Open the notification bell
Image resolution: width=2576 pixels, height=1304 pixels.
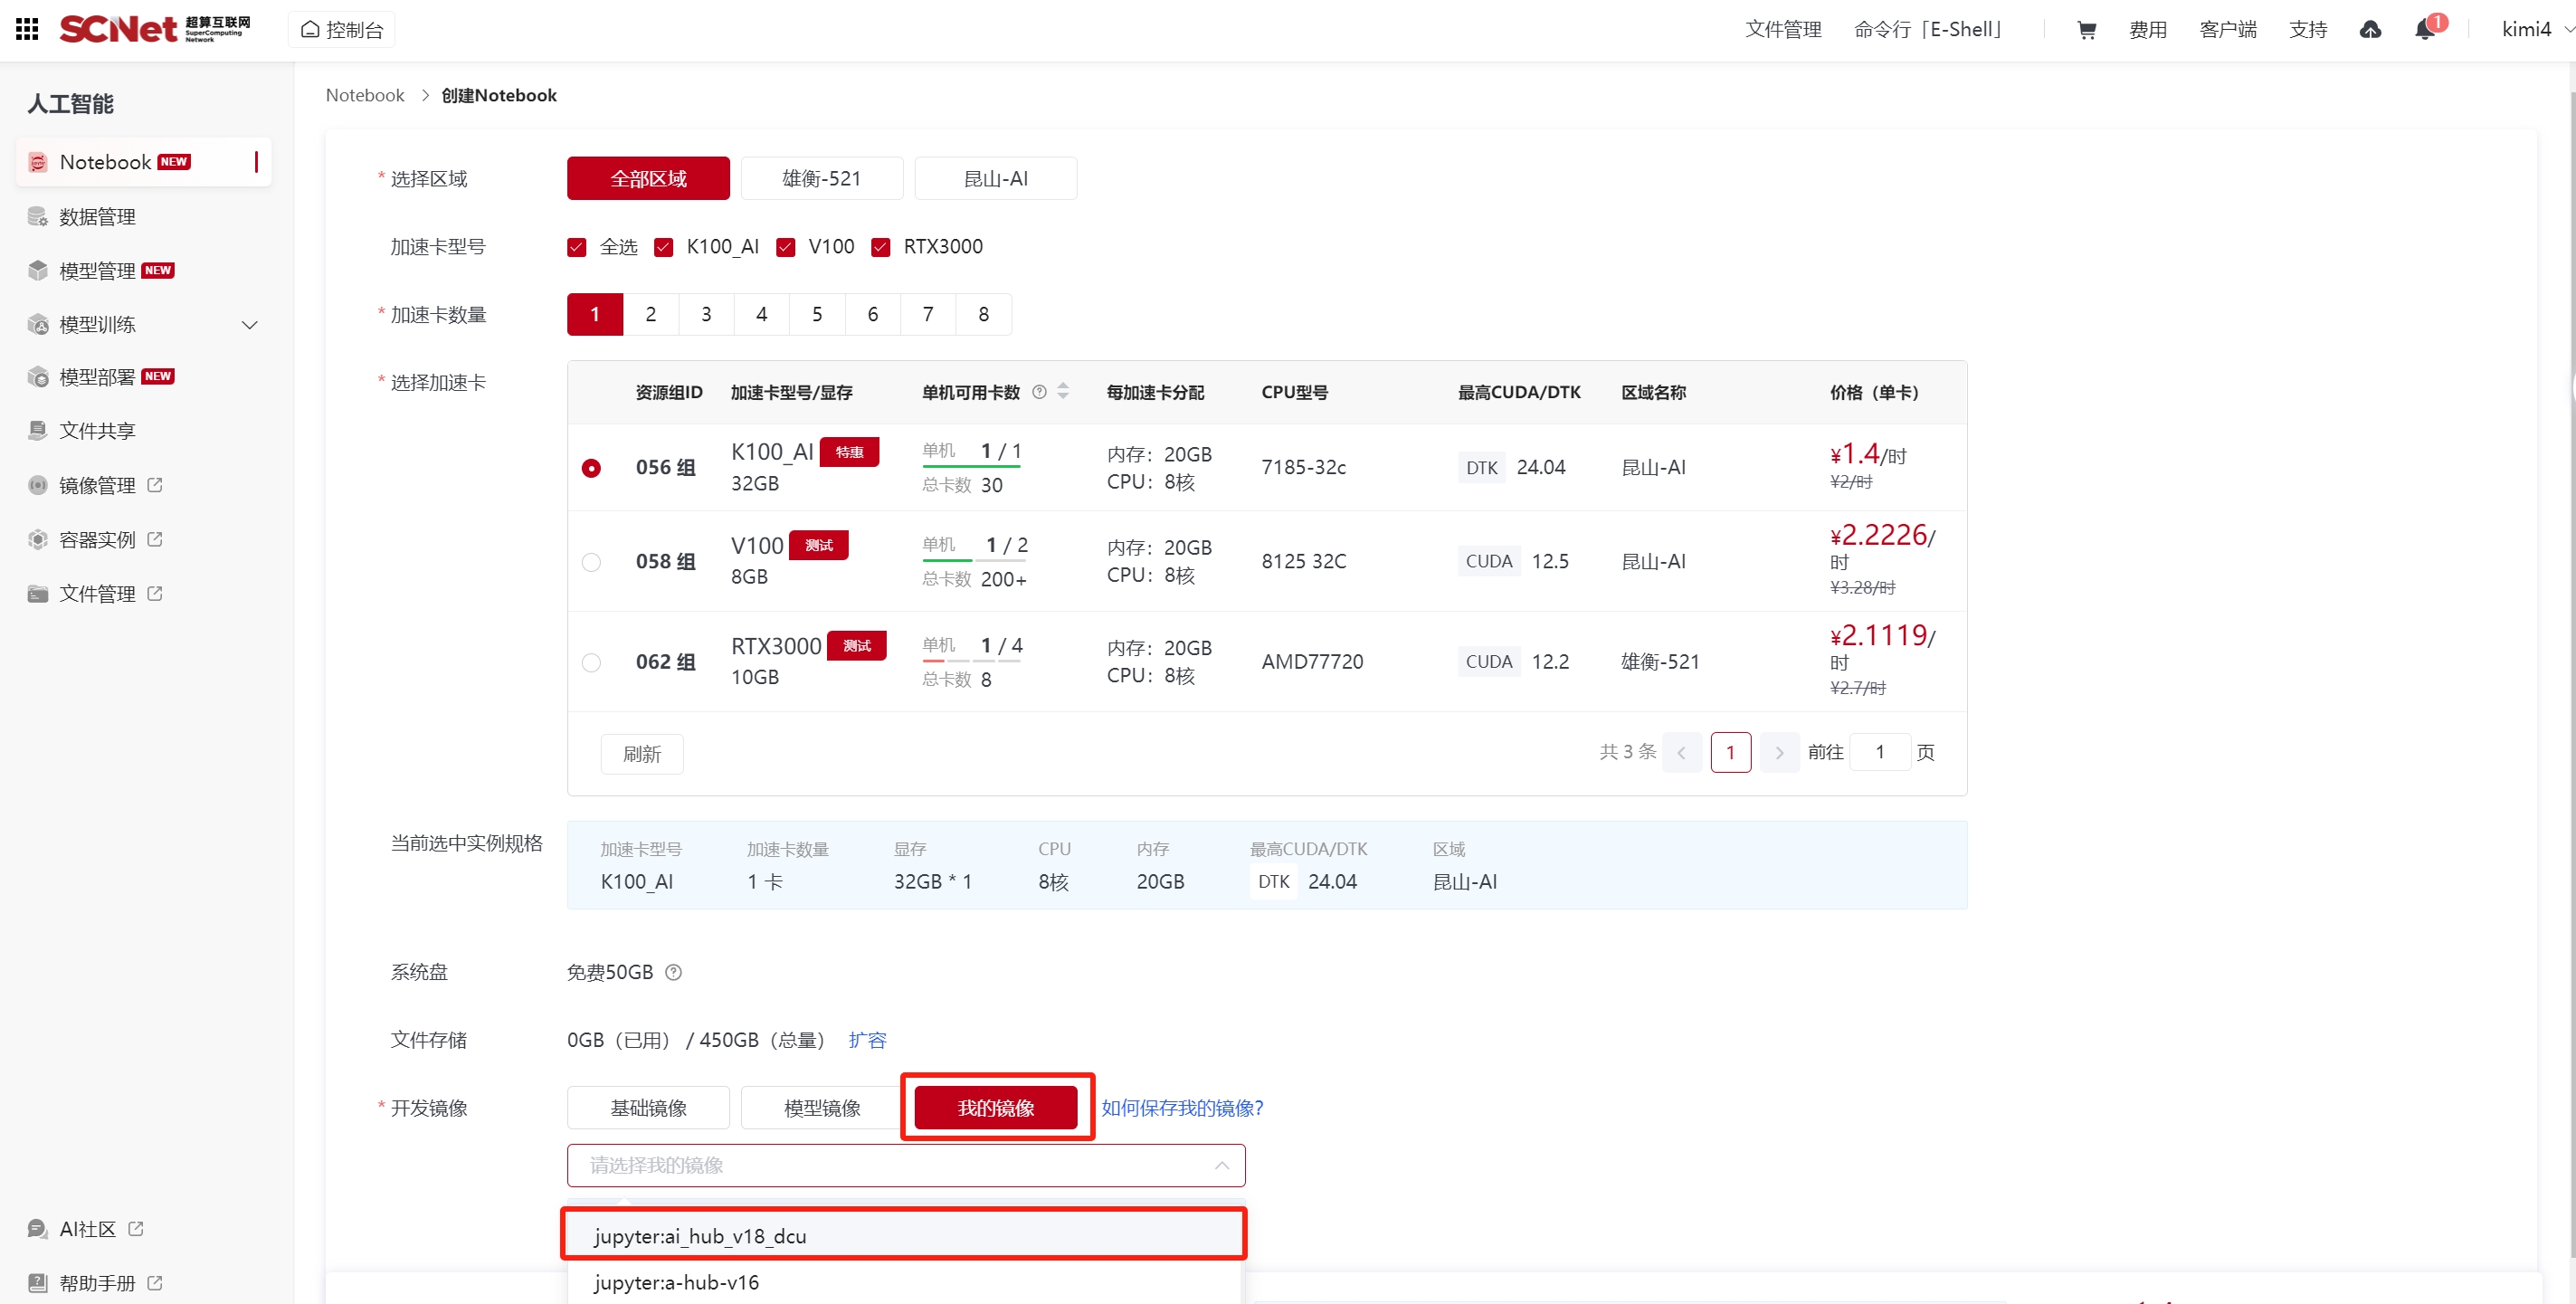coord(2424,30)
